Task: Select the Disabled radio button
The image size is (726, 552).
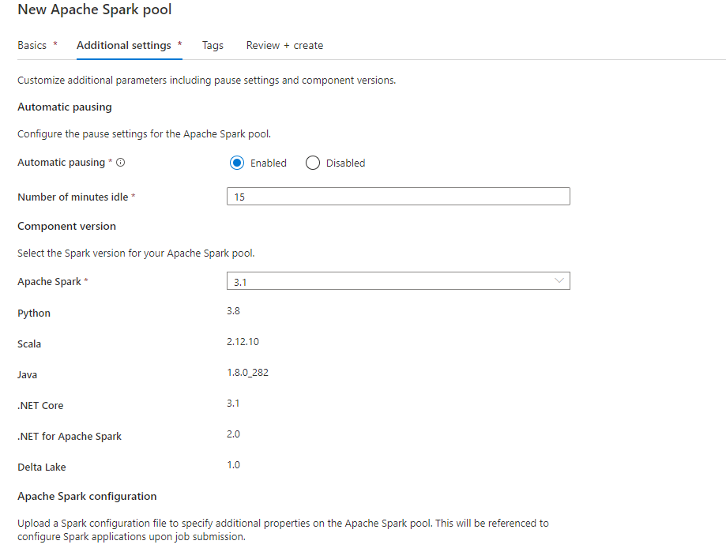Action: 313,163
